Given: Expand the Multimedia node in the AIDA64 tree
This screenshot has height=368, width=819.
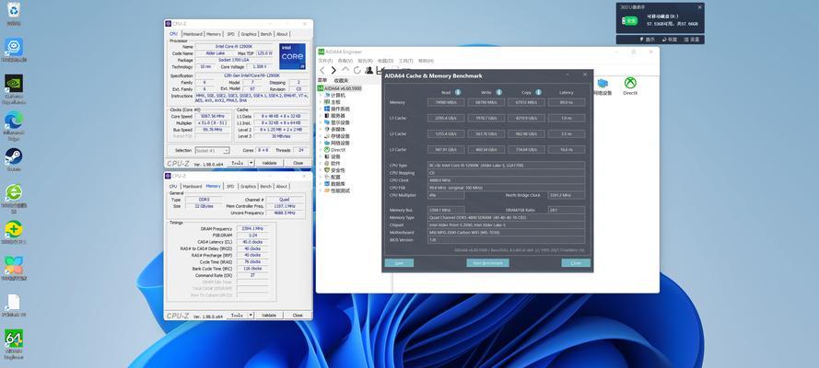Looking at the screenshot, I should coord(321,130).
